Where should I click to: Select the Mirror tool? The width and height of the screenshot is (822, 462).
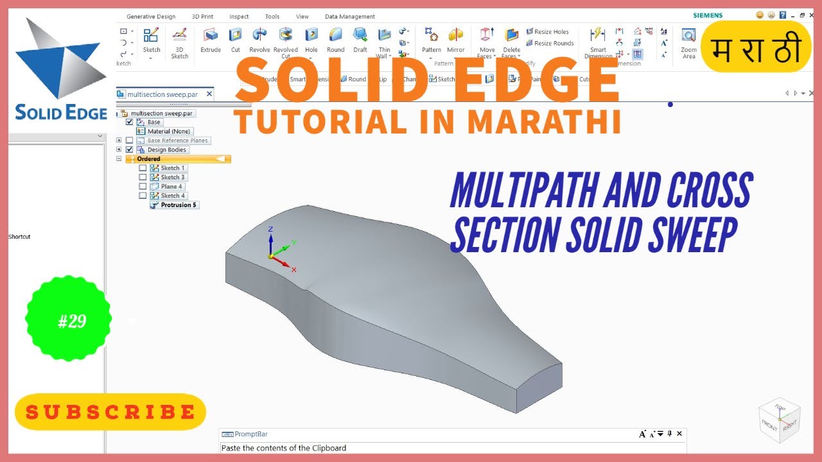click(x=456, y=40)
